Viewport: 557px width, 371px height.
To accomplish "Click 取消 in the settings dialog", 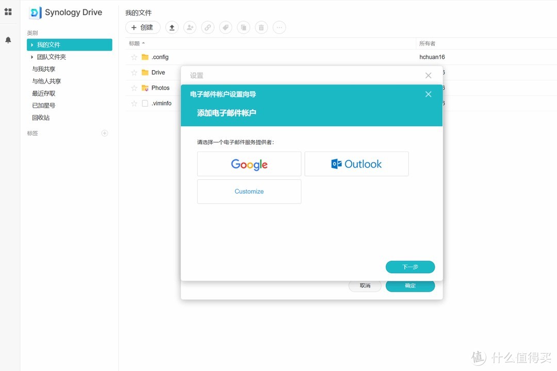I will coord(365,286).
